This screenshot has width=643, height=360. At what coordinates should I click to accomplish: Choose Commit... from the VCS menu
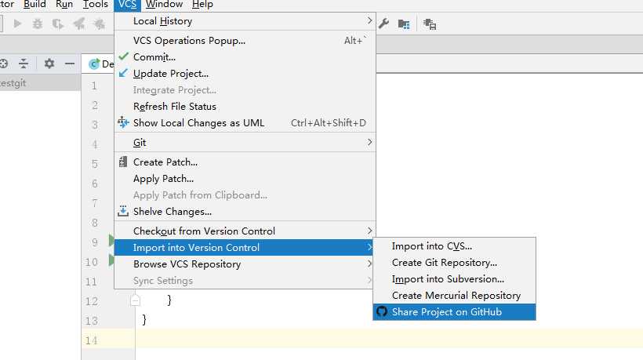[245, 57]
